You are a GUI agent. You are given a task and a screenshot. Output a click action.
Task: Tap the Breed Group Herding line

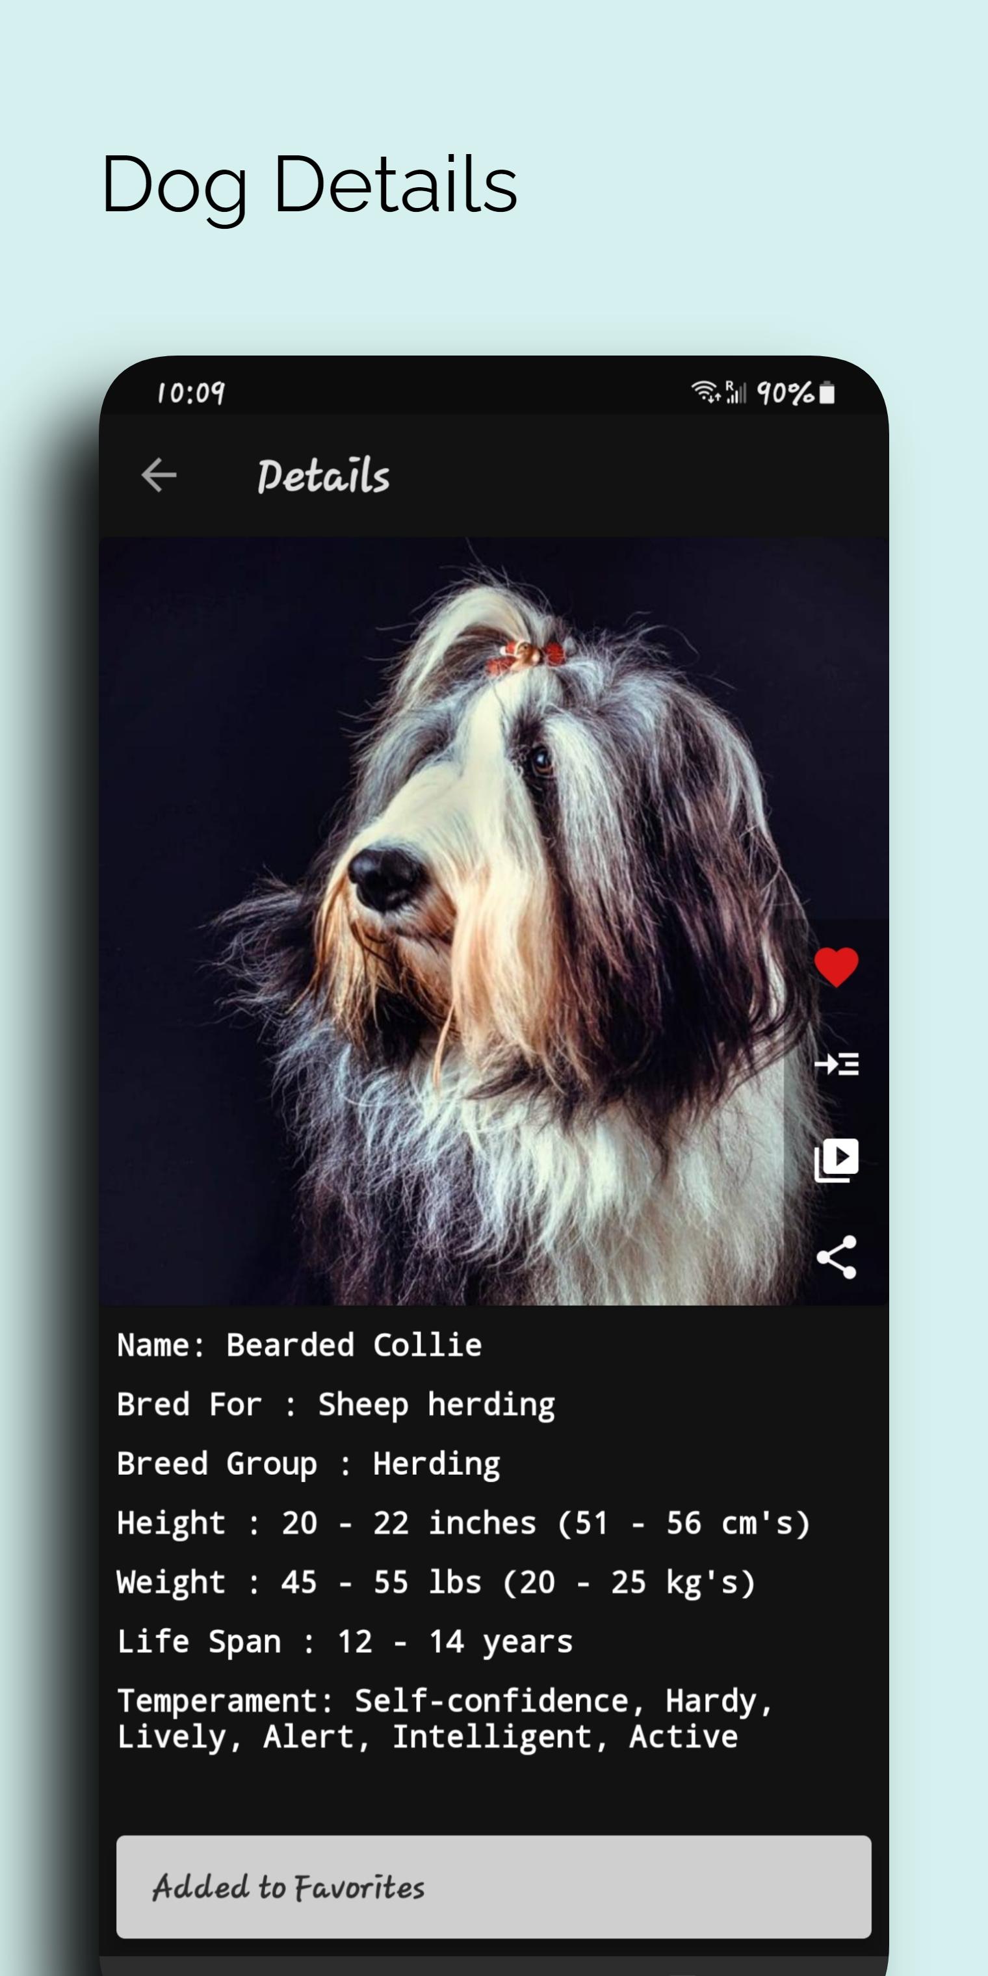(308, 1464)
